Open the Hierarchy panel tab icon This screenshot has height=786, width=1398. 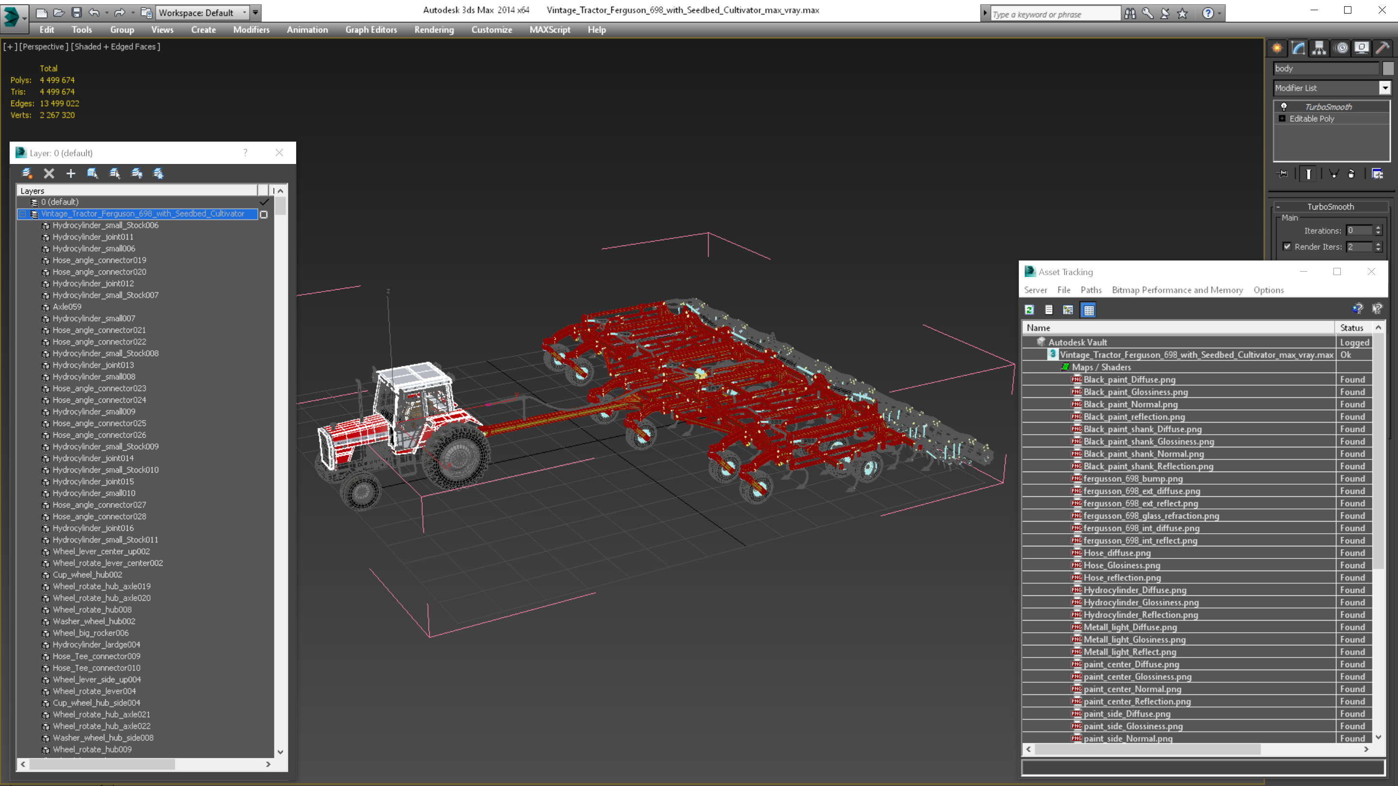[1319, 49]
